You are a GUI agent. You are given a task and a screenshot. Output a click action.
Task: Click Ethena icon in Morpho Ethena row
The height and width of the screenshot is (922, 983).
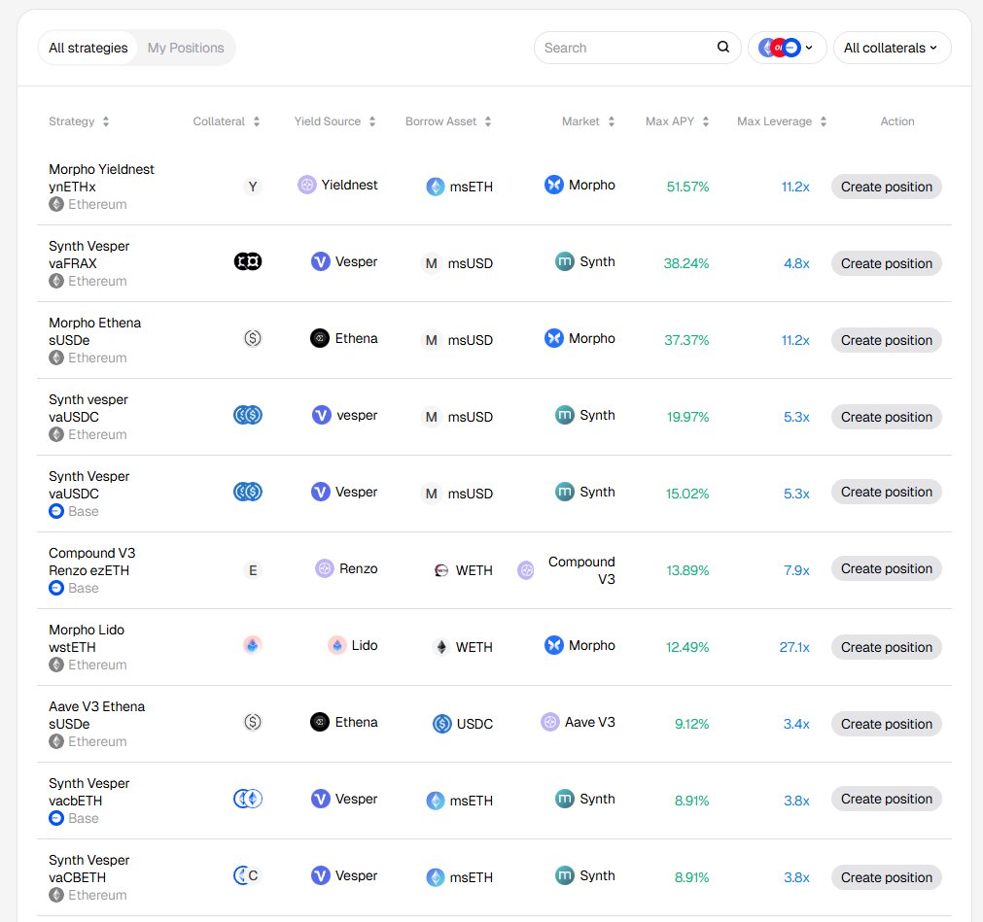[x=320, y=338]
